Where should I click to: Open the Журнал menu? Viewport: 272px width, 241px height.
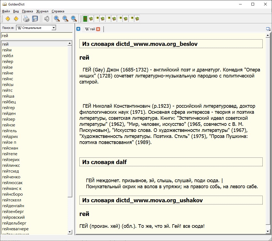42,11
